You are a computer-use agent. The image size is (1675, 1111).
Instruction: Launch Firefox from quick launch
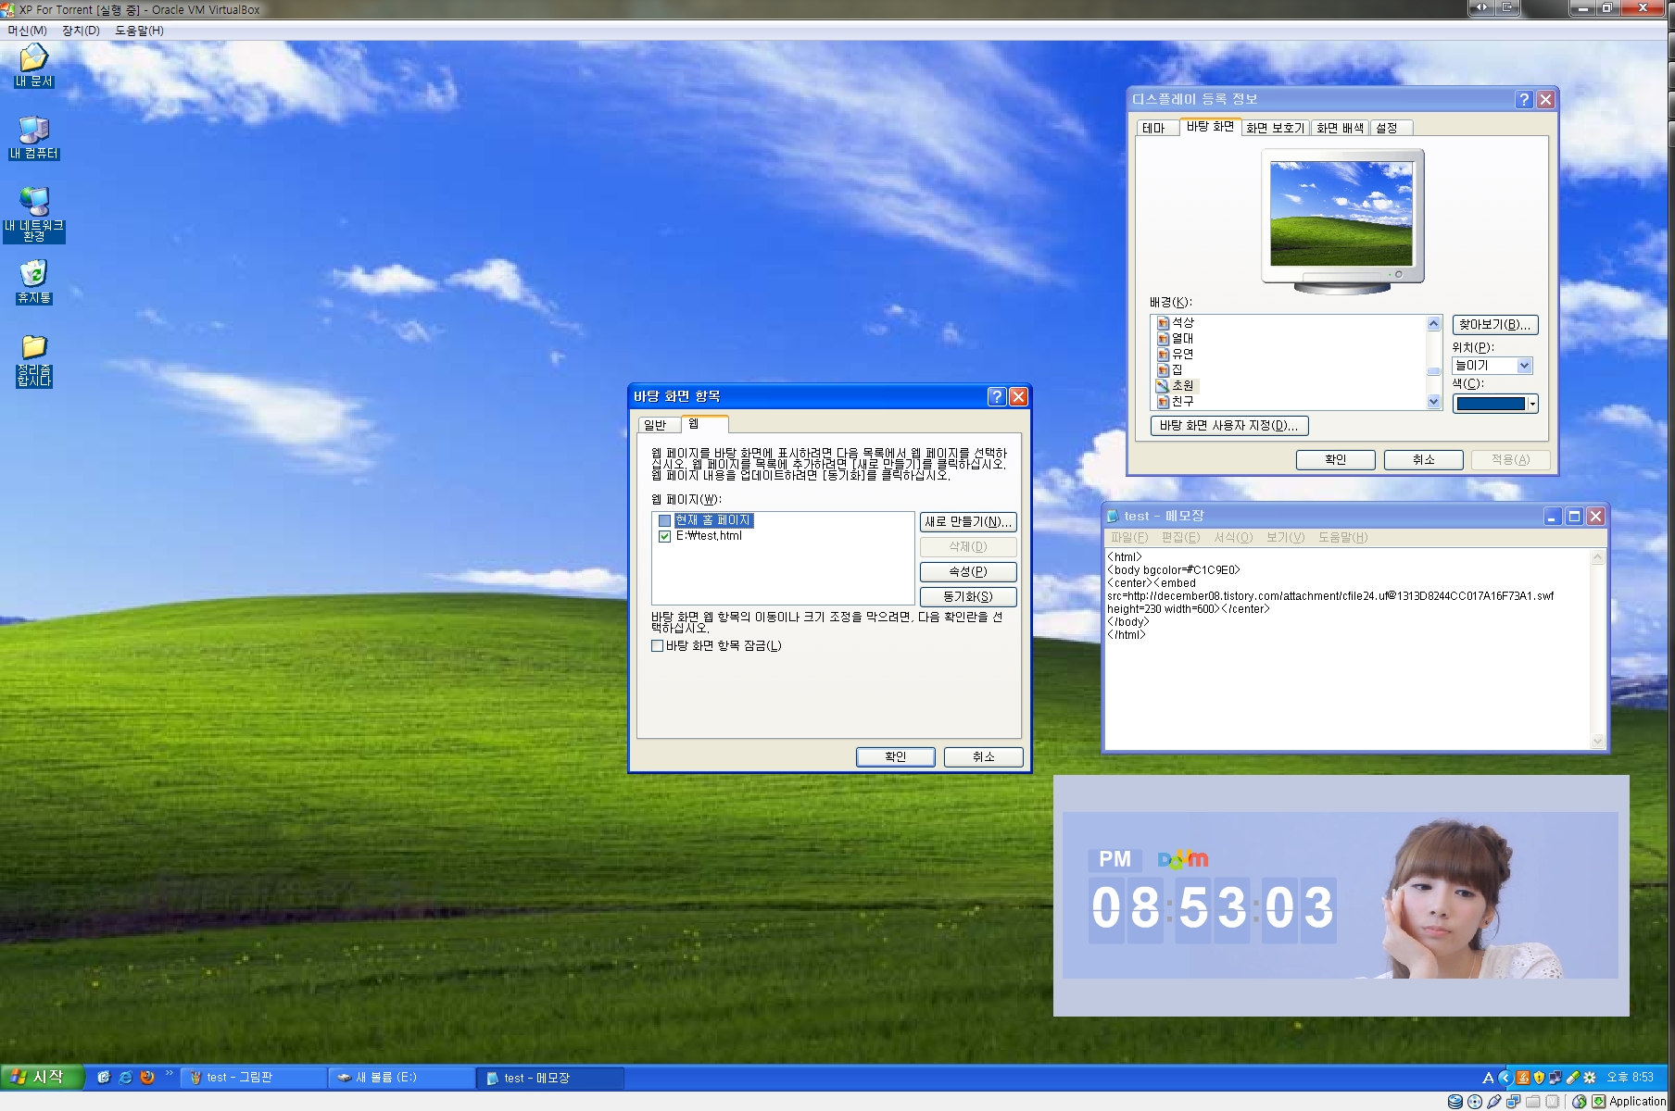pos(146,1077)
